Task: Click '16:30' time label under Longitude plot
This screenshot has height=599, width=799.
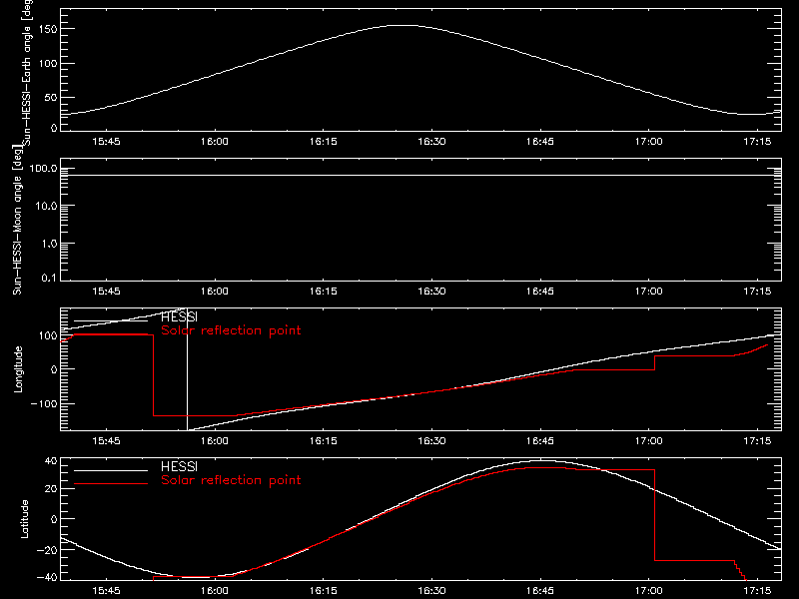Action: pos(431,440)
